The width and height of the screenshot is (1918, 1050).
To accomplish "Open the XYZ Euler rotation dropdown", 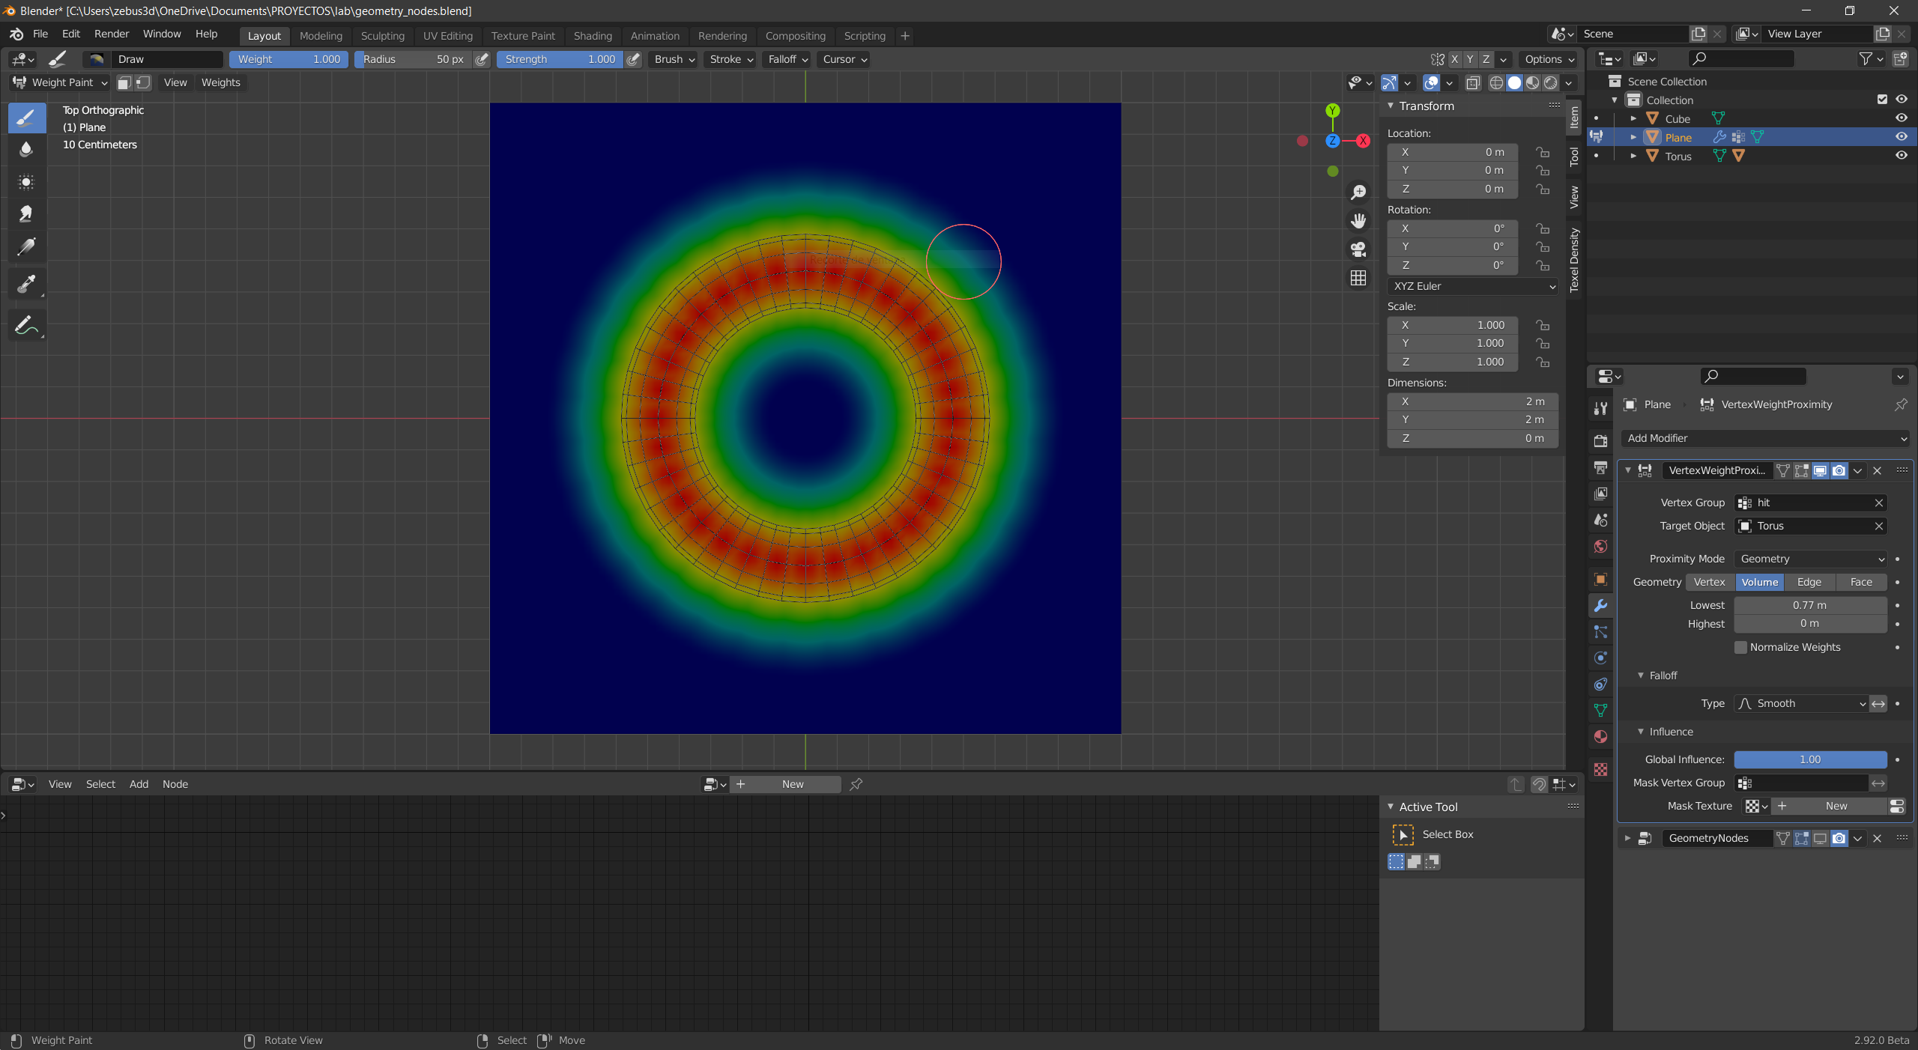I will (x=1473, y=286).
